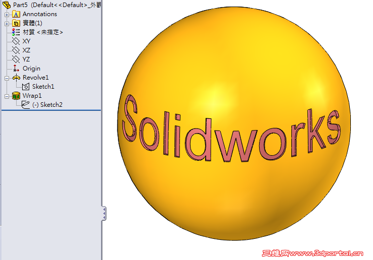Select the Annotations label
This screenshot has width=373, height=260.
click(40, 14)
